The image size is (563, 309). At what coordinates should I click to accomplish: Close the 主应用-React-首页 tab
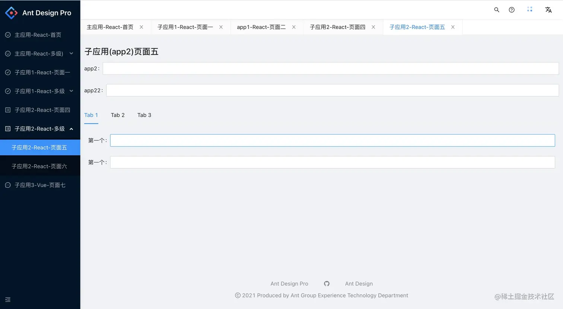(141, 27)
